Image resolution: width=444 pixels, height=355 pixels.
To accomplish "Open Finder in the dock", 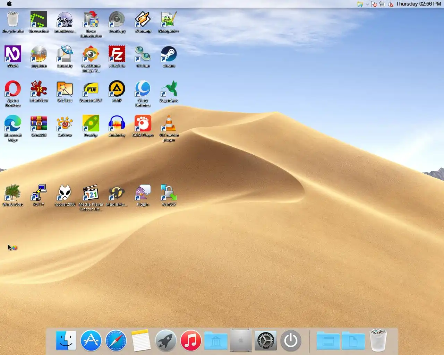I will pos(66,340).
